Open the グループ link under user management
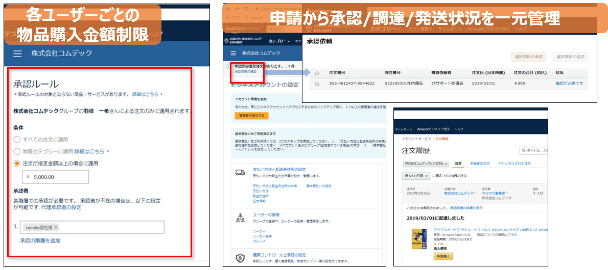 click(259, 241)
